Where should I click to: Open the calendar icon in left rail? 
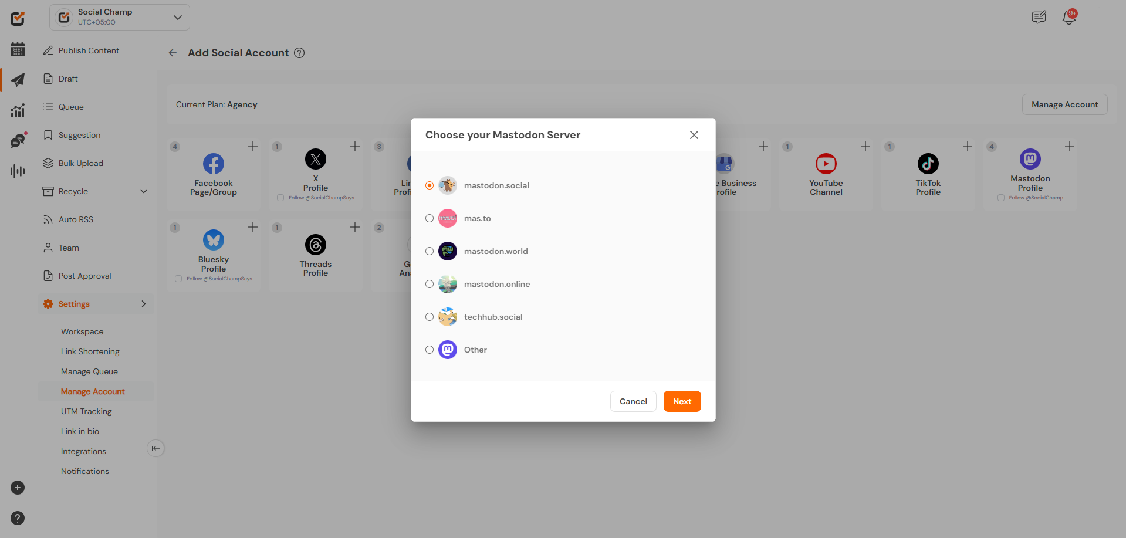(x=18, y=49)
